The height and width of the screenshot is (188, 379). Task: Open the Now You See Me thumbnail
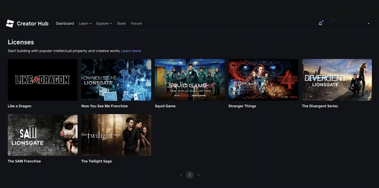click(116, 80)
